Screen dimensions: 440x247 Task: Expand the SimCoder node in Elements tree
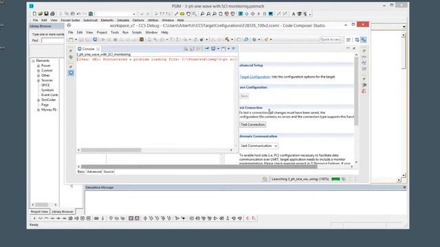click(x=38, y=100)
